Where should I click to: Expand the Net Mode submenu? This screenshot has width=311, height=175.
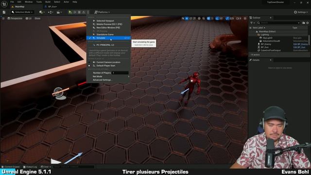pyautogui.click(x=108, y=76)
